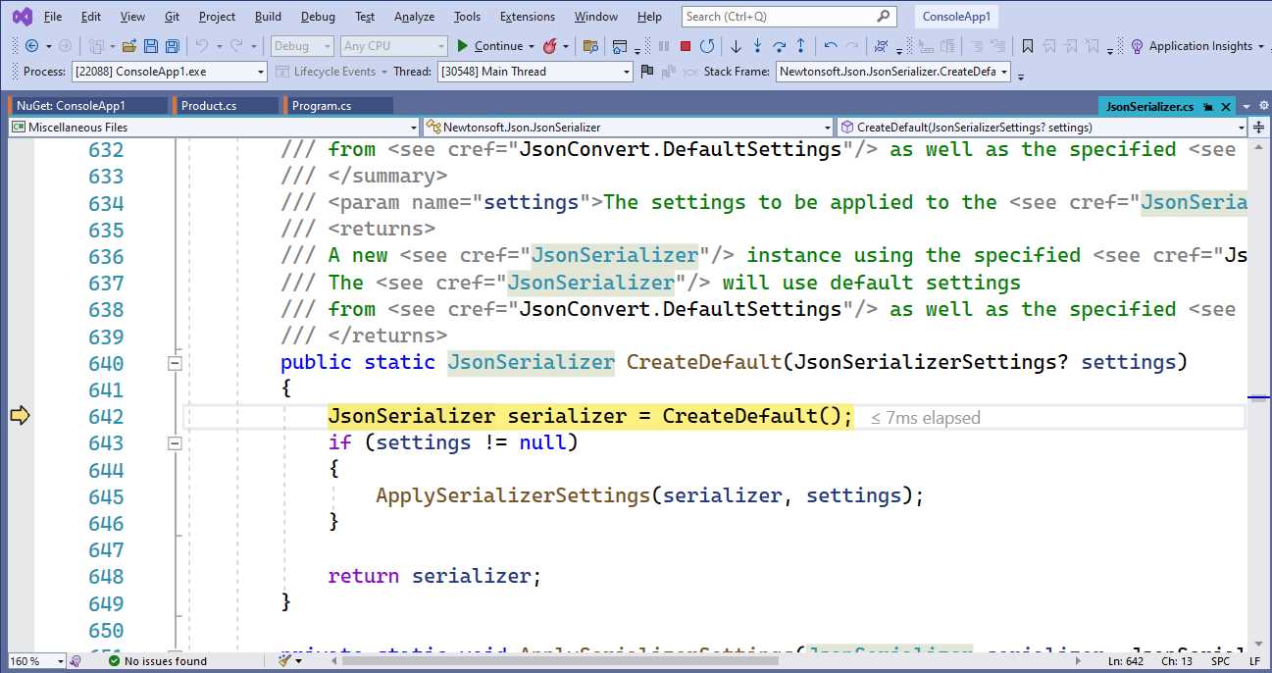Save all files with Save All
Viewport: 1272px width, 673px height.
(x=172, y=45)
